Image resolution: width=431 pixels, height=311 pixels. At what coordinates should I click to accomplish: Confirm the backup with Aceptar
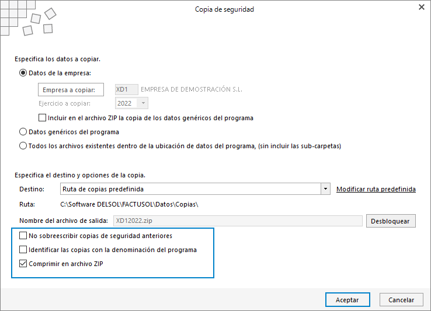click(x=347, y=300)
